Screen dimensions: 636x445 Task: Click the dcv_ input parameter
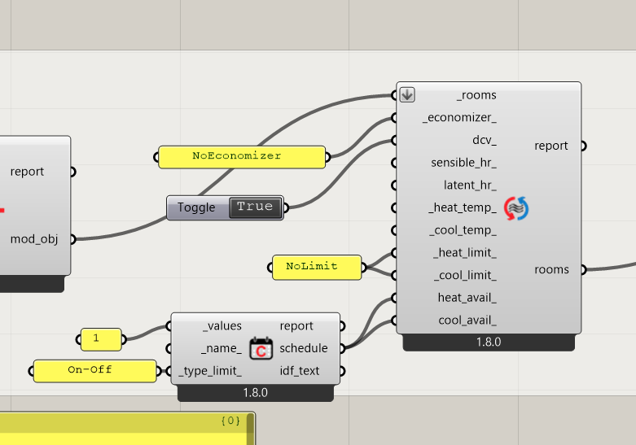tap(485, 140)
